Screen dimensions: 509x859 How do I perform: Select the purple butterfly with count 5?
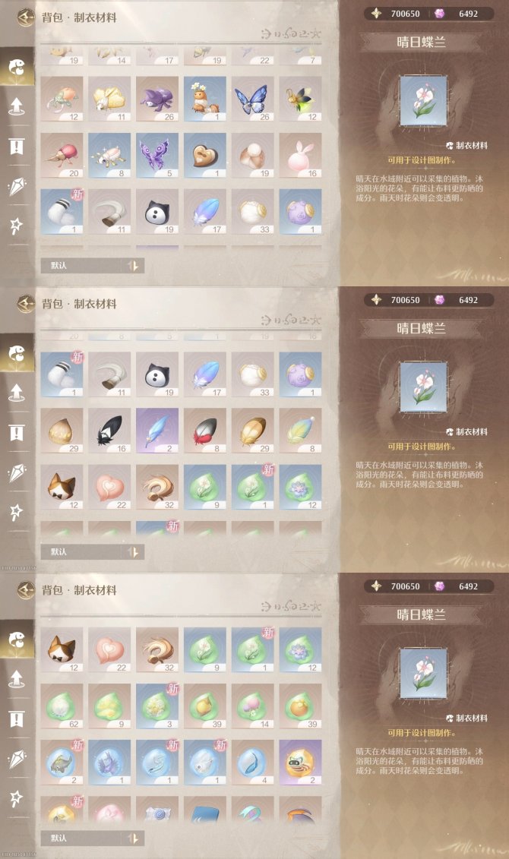(x=156, y=156)
